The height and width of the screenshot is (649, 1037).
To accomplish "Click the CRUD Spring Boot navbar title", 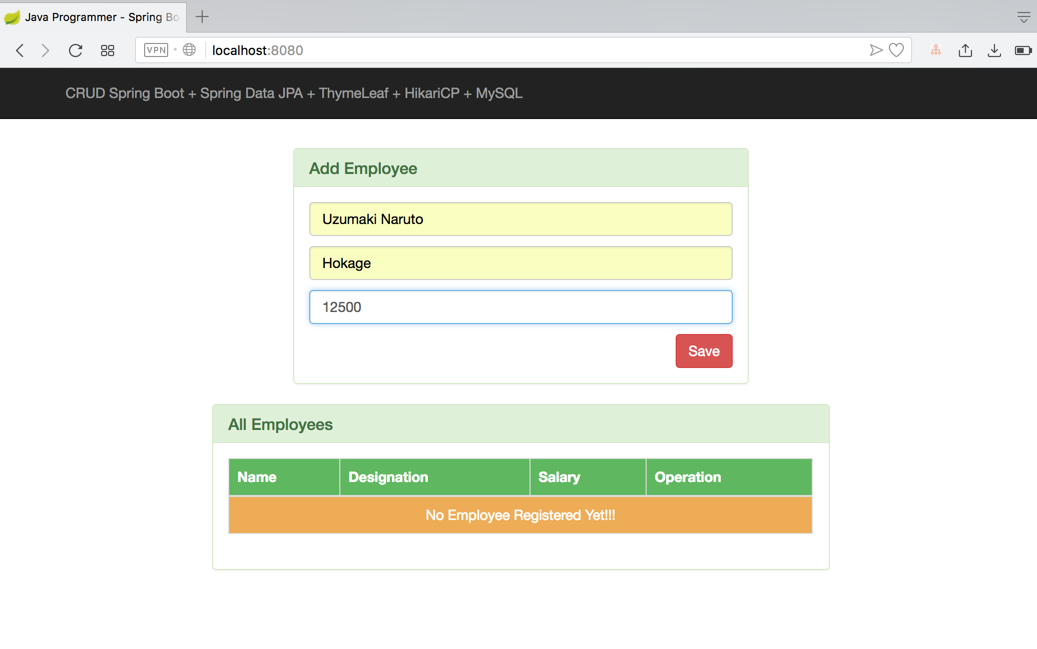I will point(294,93).
